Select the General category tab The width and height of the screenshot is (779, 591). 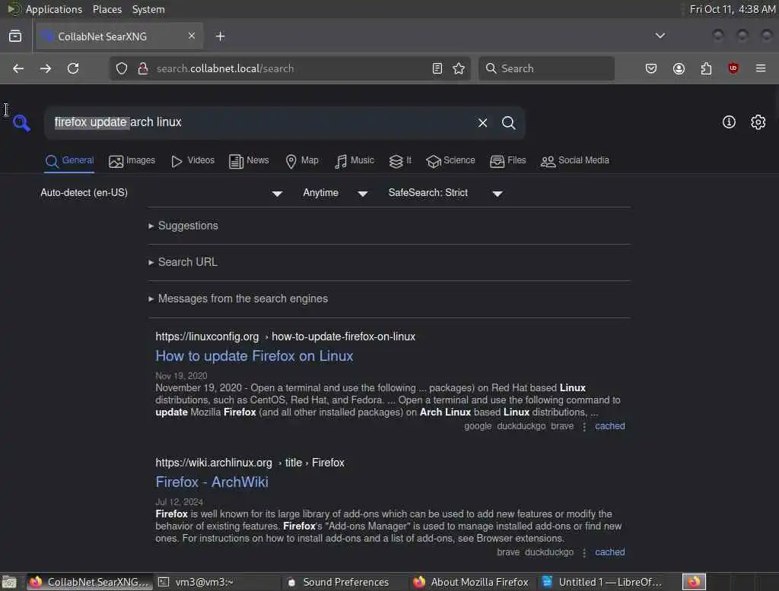pyautogui.click(x=69, y=161)
